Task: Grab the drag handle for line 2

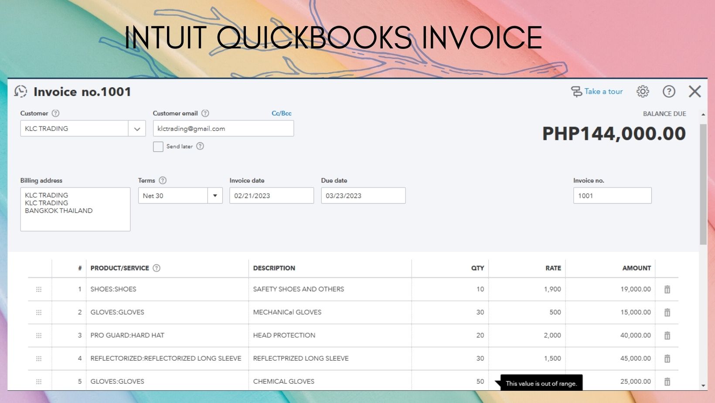Action: point(39,312)
